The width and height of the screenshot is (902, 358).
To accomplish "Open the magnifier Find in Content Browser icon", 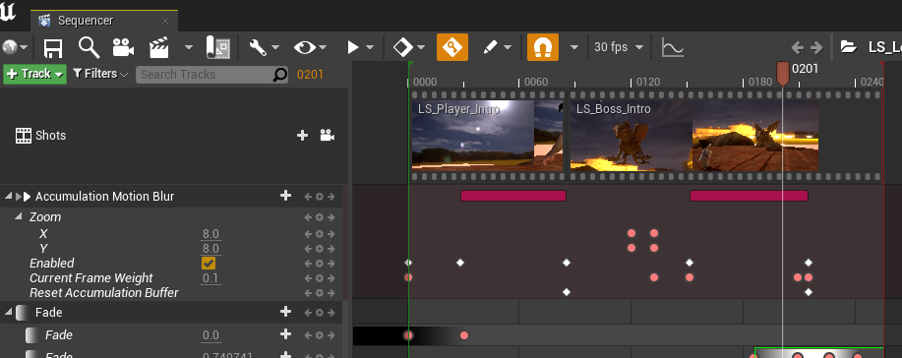I will pos(89,48).
